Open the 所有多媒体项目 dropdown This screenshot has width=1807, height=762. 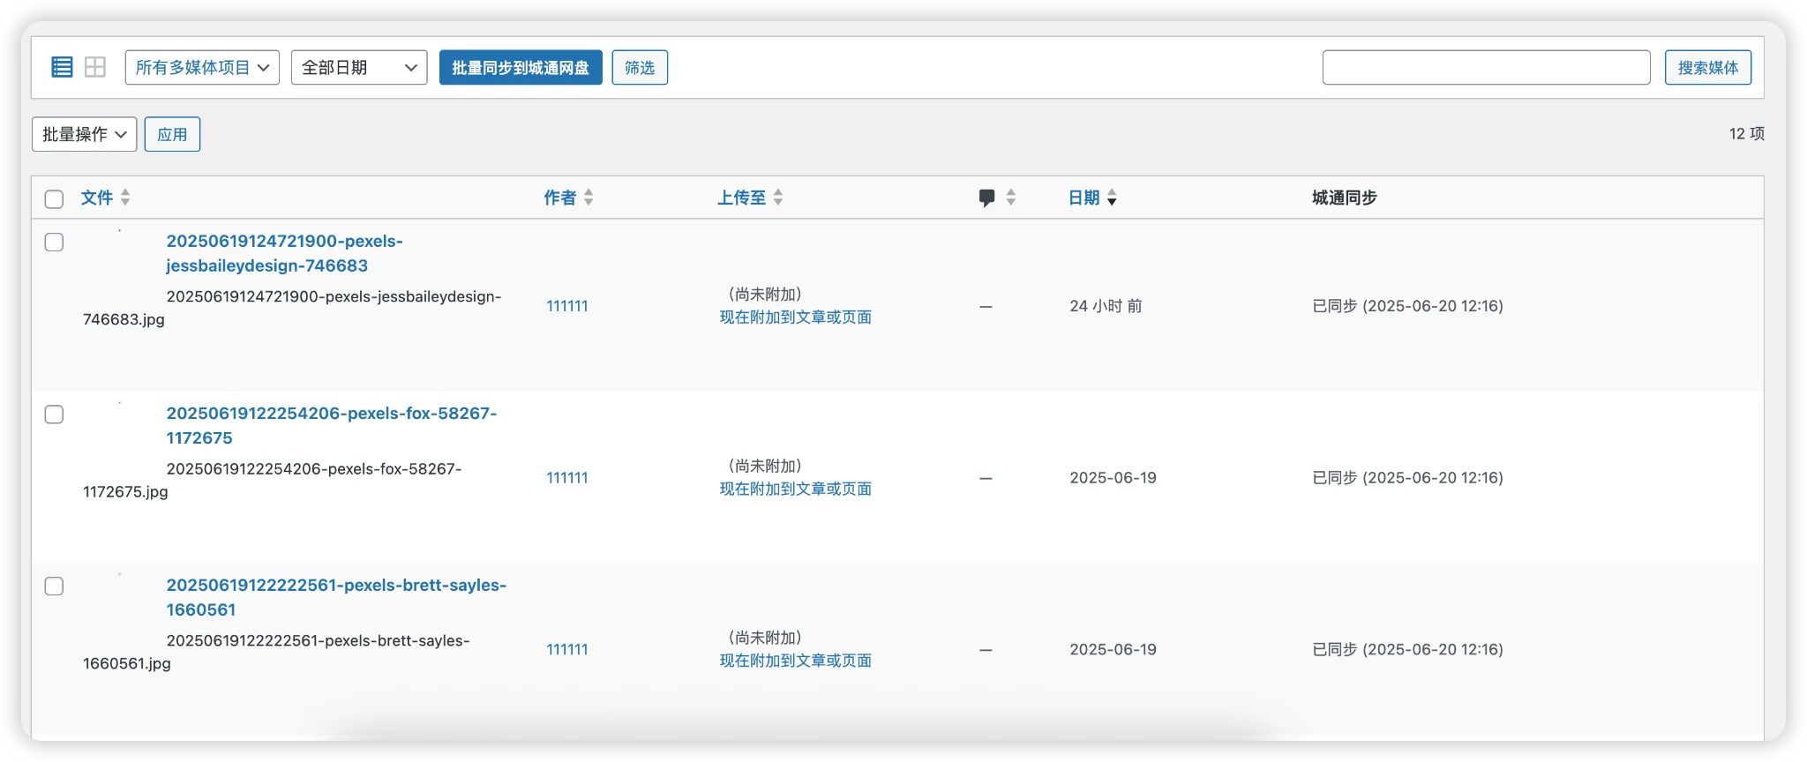click(202, 68)
